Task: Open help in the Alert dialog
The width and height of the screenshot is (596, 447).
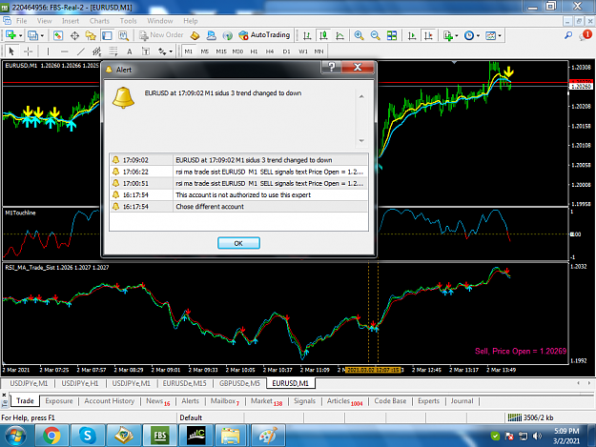Action: point(332,68)
